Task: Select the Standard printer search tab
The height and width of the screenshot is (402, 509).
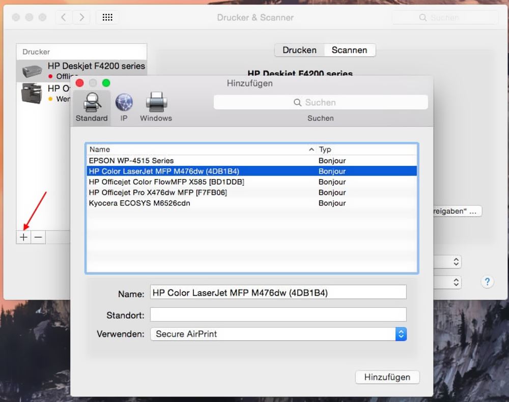Action: 92,107
